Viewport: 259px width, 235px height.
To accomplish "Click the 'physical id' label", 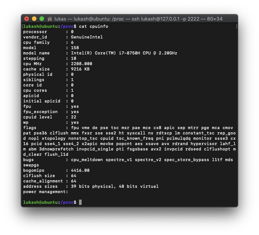I will coord(38,75).
